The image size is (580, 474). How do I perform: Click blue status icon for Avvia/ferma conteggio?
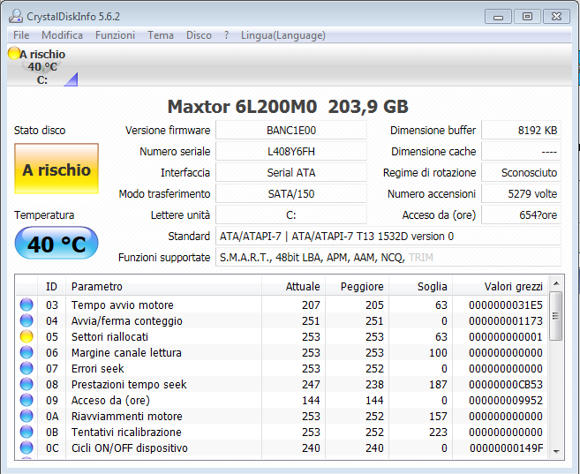[x=26, y=320]
